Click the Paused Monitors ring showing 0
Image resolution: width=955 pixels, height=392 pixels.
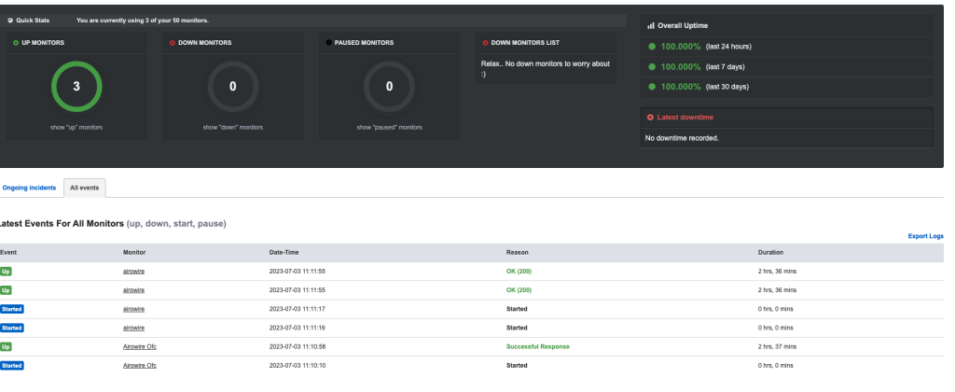click(389, 87)
